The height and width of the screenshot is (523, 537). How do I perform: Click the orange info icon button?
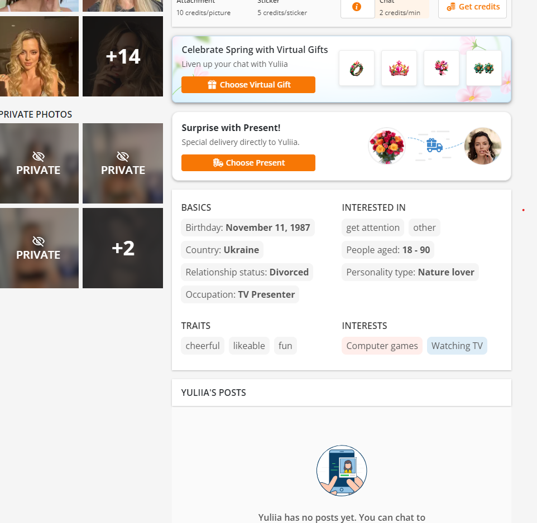357,7
